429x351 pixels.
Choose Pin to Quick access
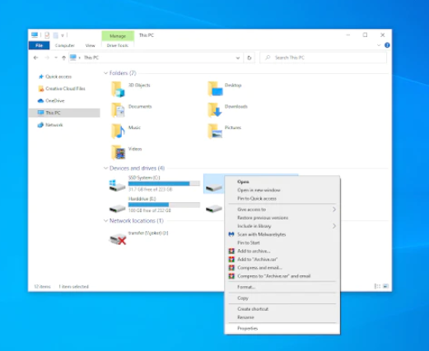[x=282, y=198]
